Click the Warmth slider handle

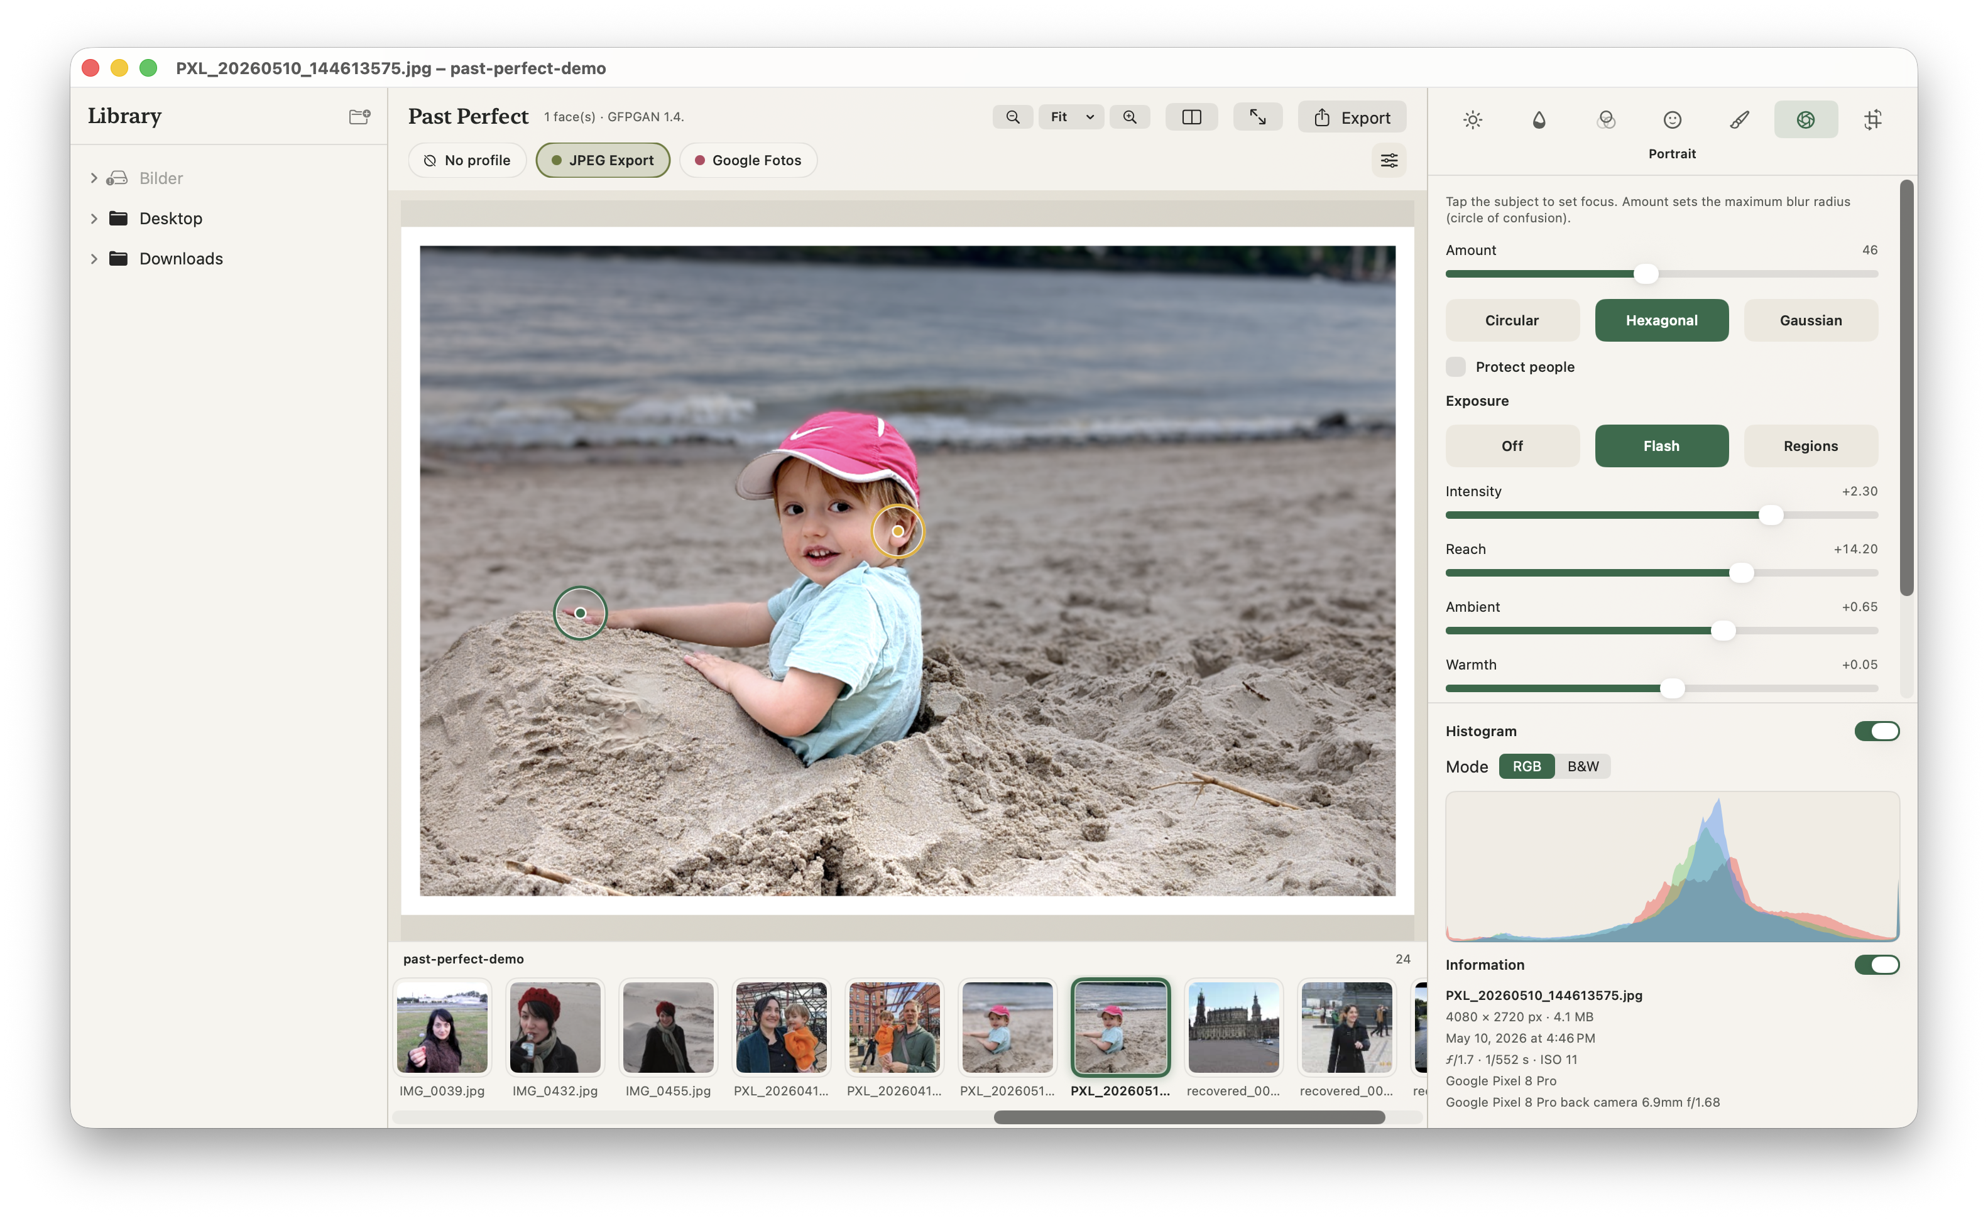(x=1672, y=688)
